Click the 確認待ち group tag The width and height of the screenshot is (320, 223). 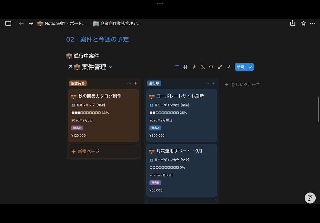click(x=78, y=83)
